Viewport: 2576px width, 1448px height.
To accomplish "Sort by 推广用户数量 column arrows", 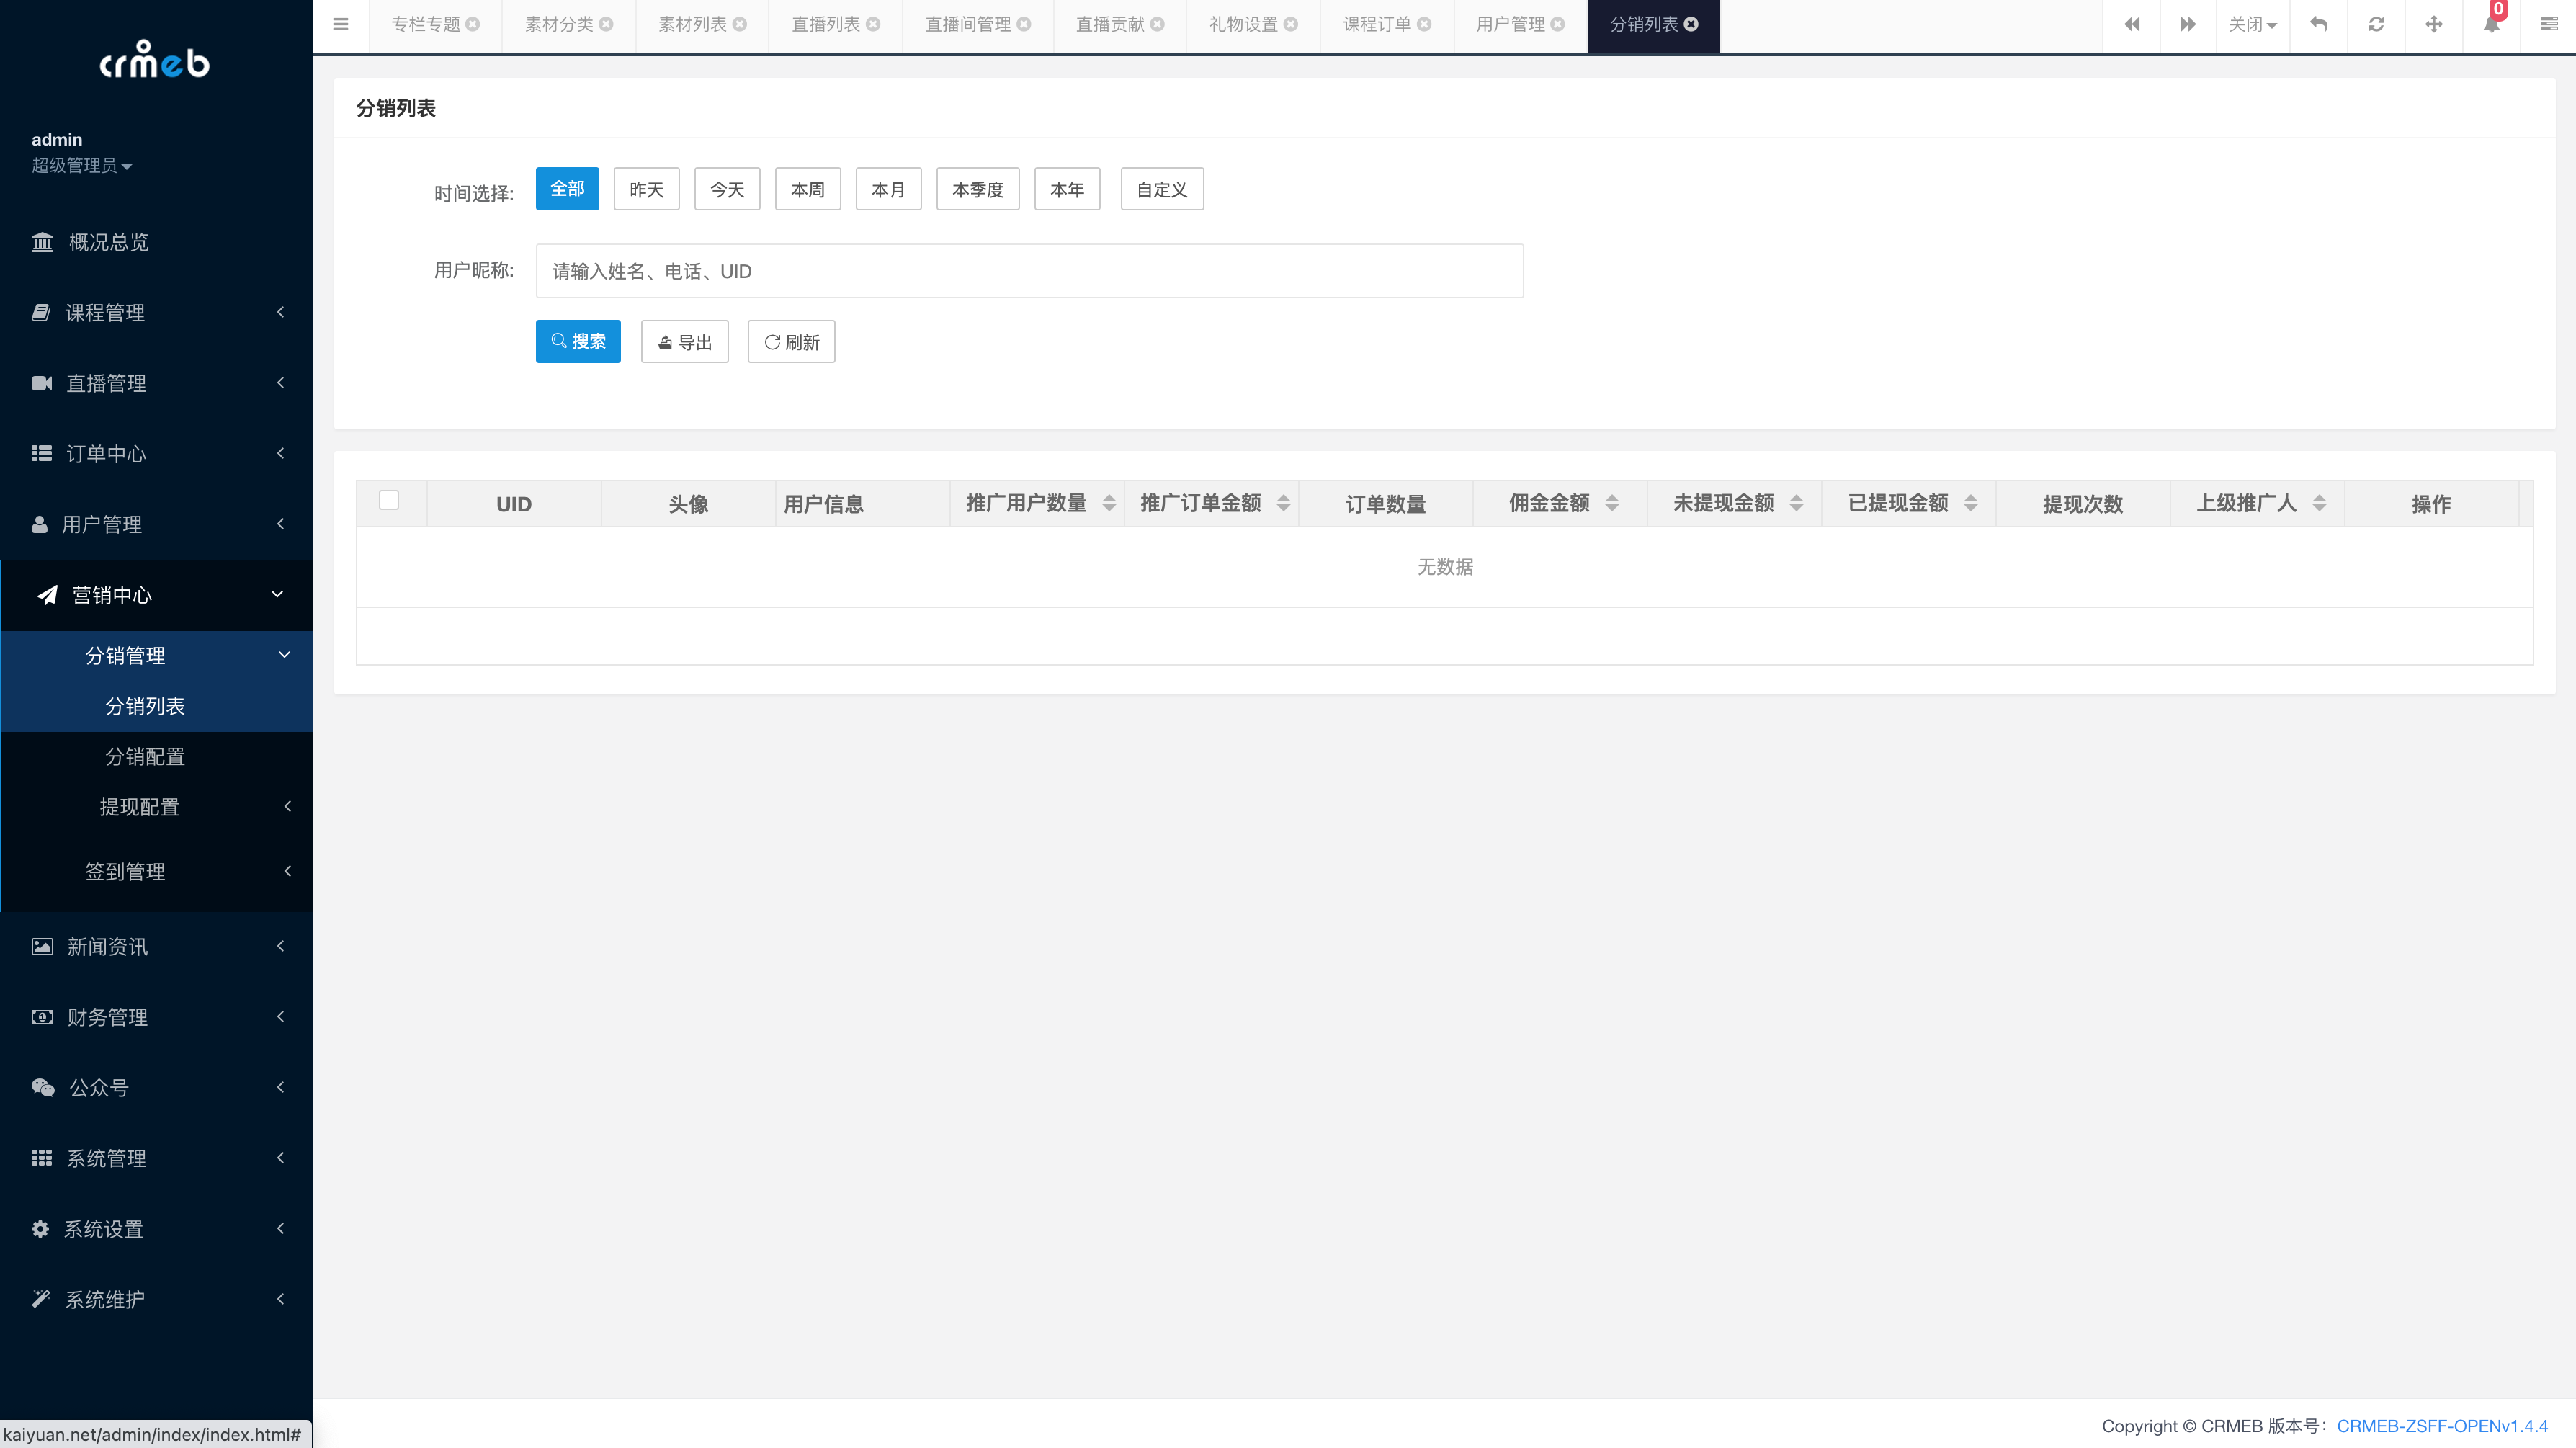I will [x=1108, y=504].
